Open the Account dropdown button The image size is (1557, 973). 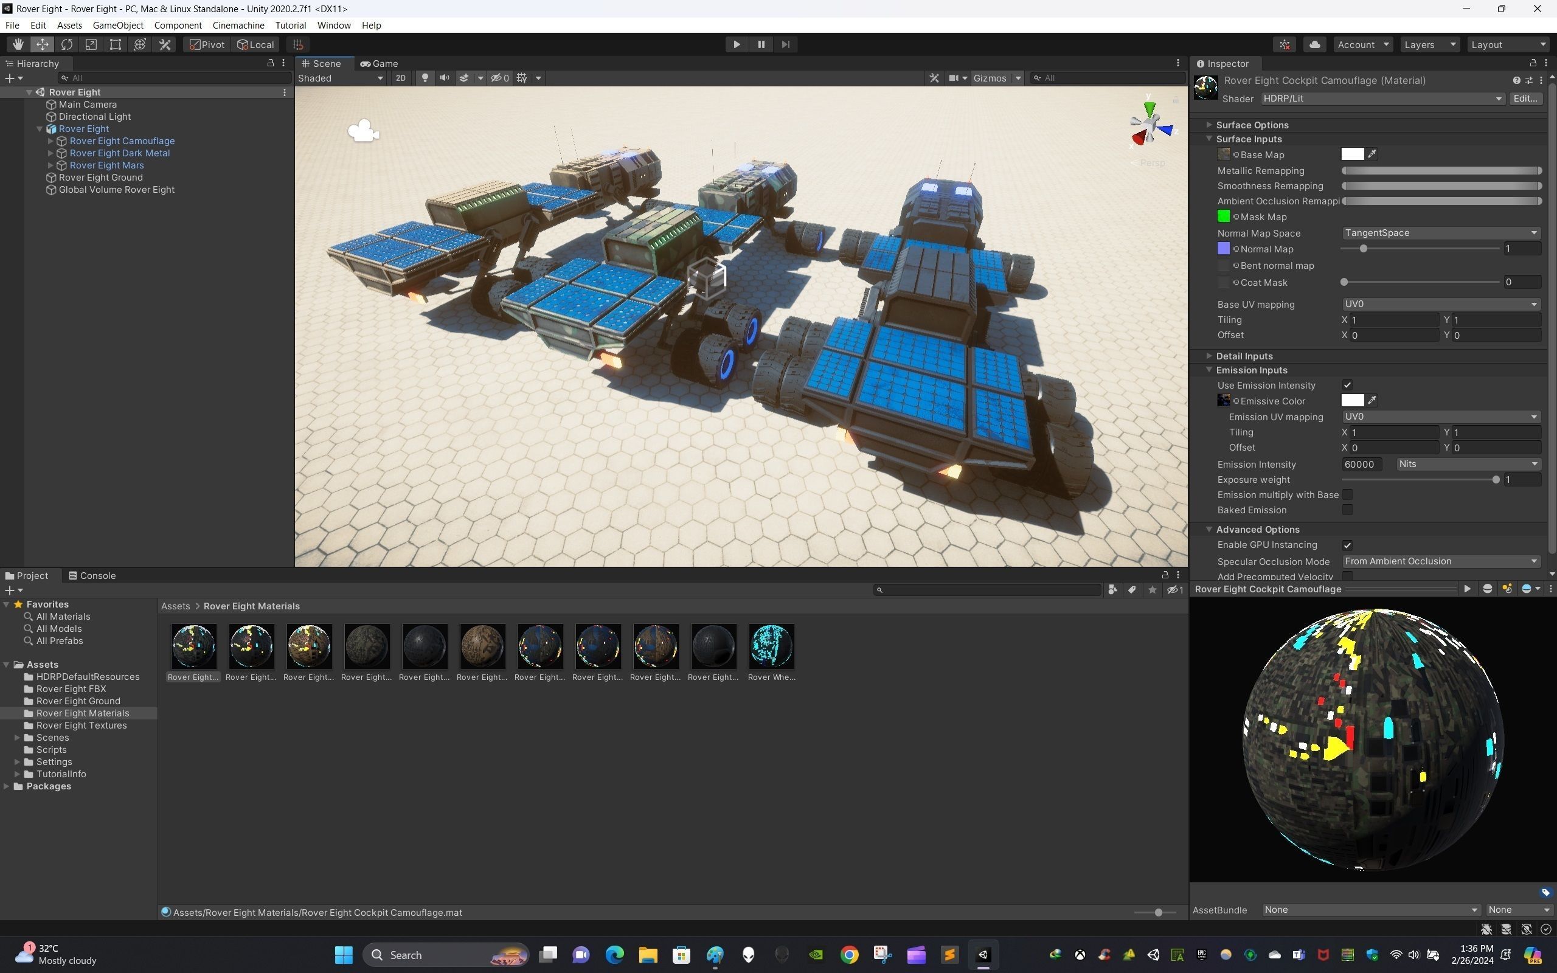tap(1363, 44)
